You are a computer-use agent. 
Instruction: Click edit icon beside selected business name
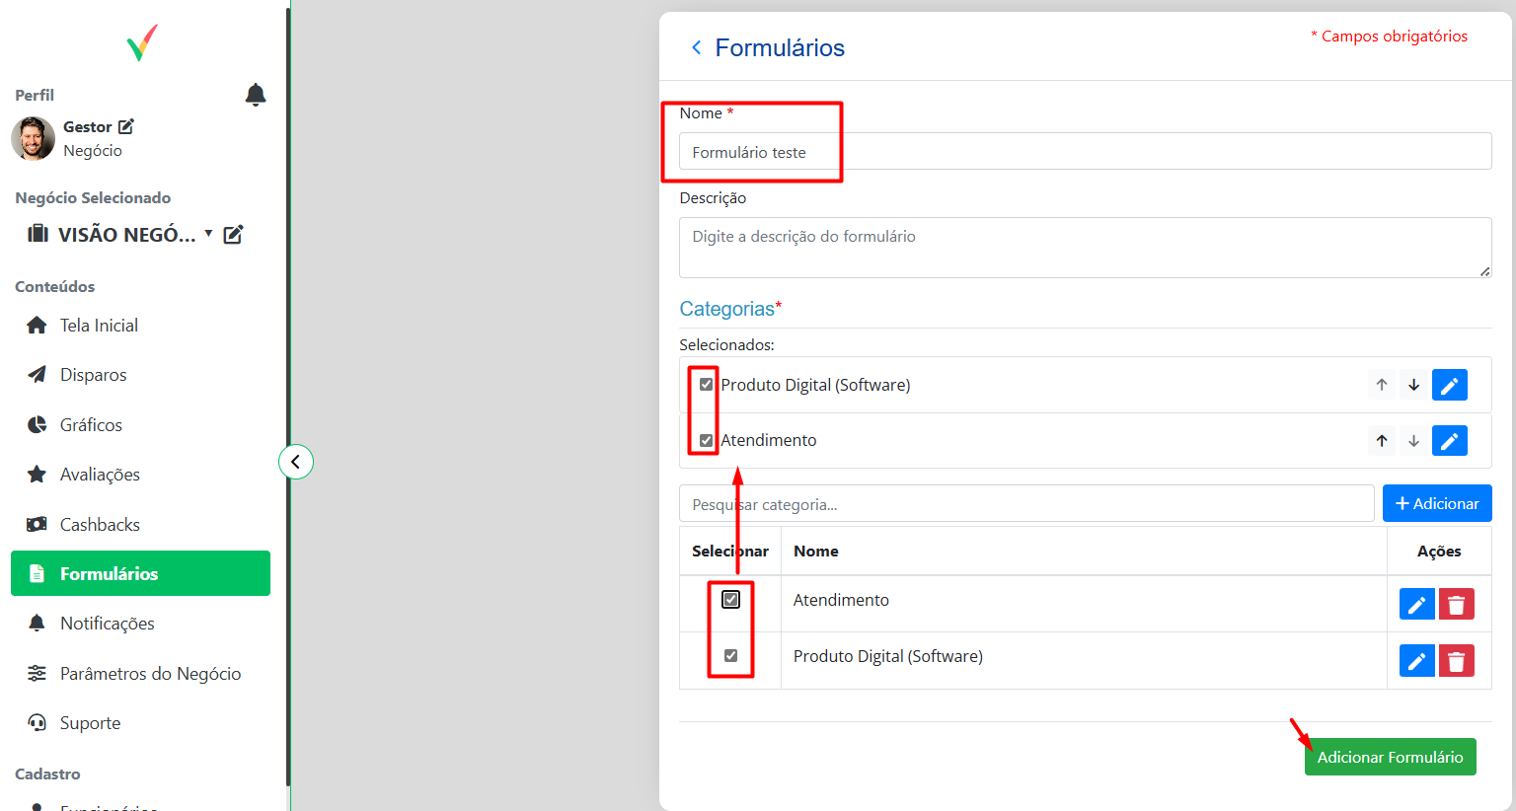(x=233, y=235)
